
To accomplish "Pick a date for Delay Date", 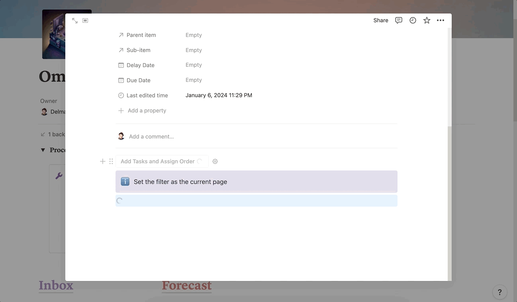I will (194, 65).
